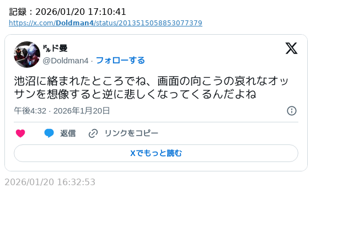Click the 記録:2026/01/20 17:10:41 header text

pyautogui.click(x=68, y=12)
